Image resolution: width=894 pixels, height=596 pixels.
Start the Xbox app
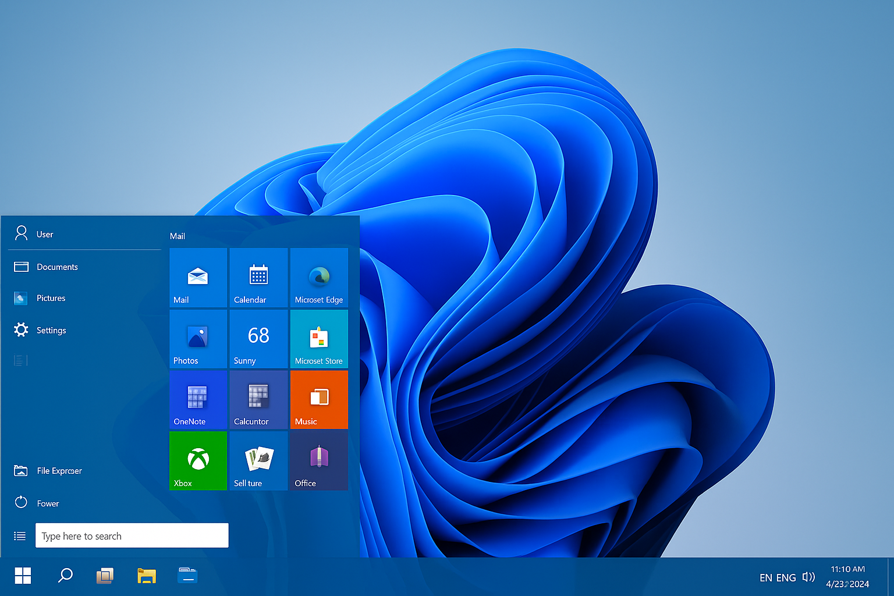198,460
